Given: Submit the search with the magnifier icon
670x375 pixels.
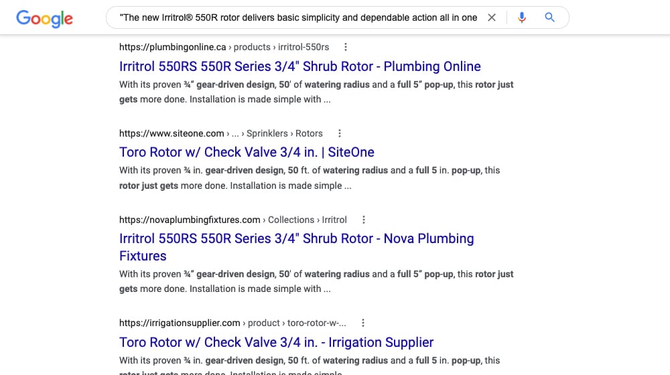Looking at the screenshot, I should pos(550,17).
